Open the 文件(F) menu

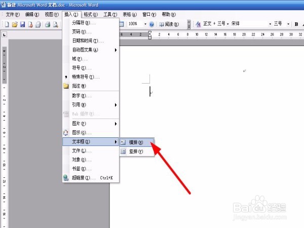click(x=13, y=15)
